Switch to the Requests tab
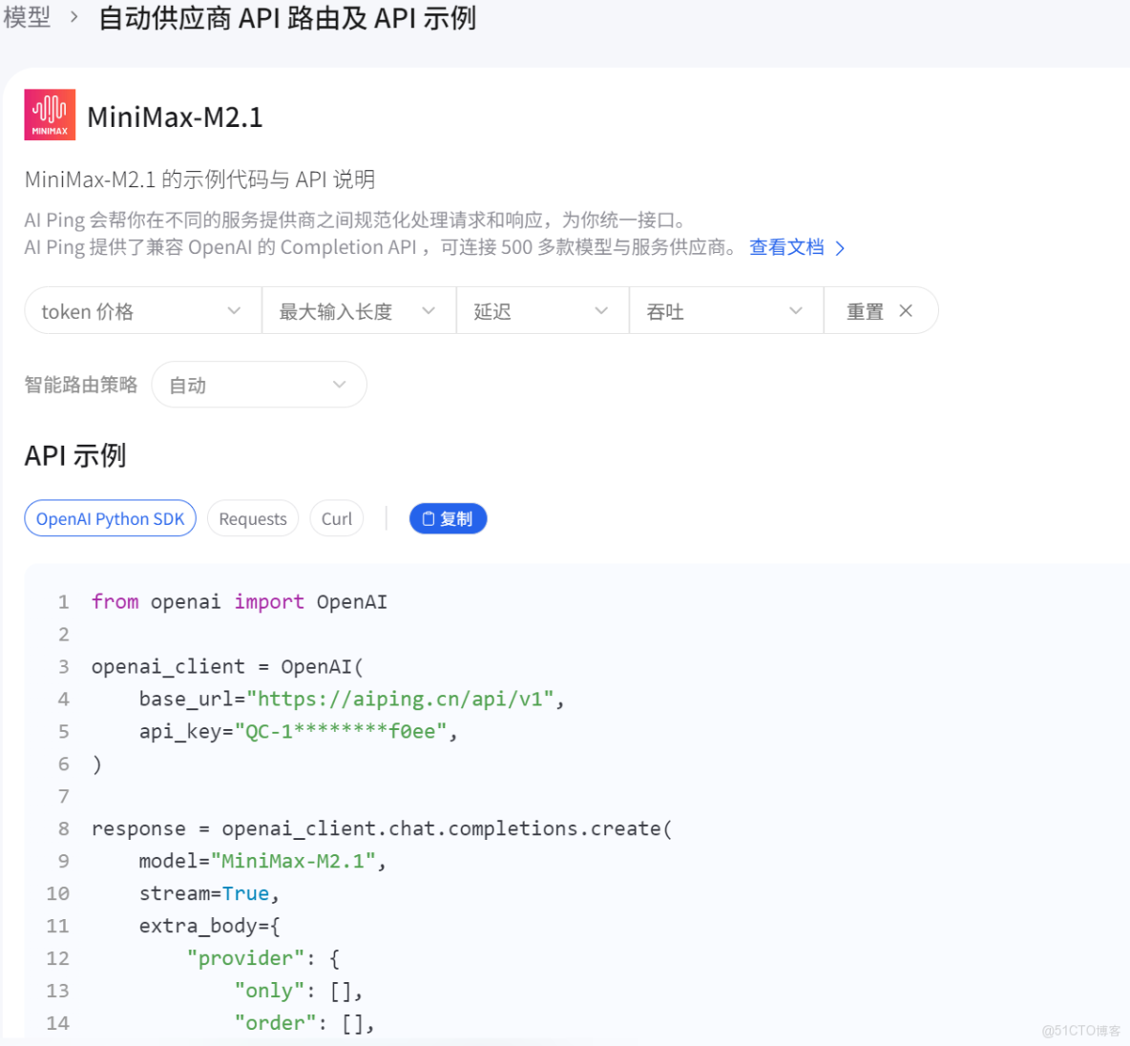Screen dimensions: 1130x1046 pyautogui.click(x=252, y=517)
